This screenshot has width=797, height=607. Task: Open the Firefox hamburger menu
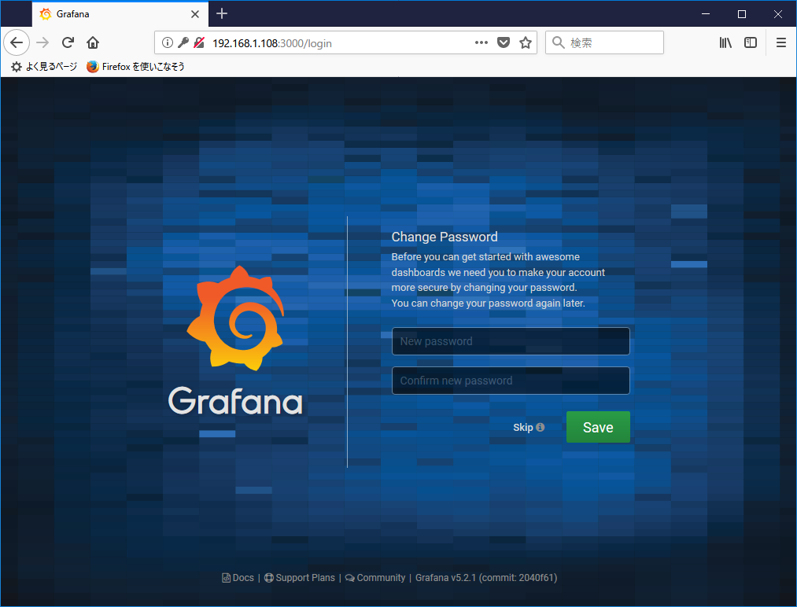(781, 42)
